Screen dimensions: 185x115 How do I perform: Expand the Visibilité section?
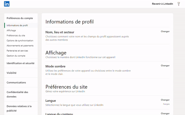[12, 73]
